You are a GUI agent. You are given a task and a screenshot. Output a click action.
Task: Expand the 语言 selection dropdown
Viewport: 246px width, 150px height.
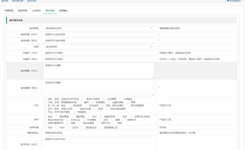[99, 47]
